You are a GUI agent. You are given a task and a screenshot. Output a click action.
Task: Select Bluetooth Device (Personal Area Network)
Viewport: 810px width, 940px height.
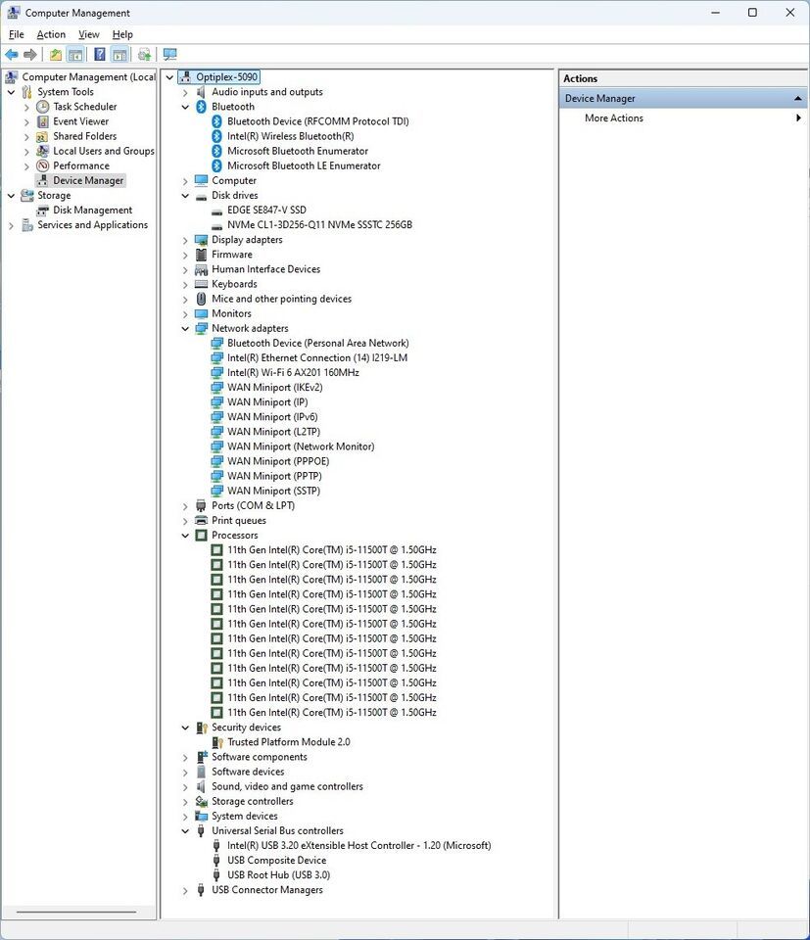(x=317, y=344)
